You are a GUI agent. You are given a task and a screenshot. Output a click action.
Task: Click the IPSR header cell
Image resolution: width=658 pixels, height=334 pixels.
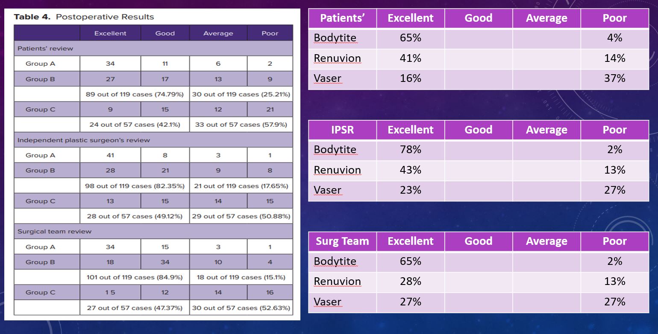tap(343, 130)
